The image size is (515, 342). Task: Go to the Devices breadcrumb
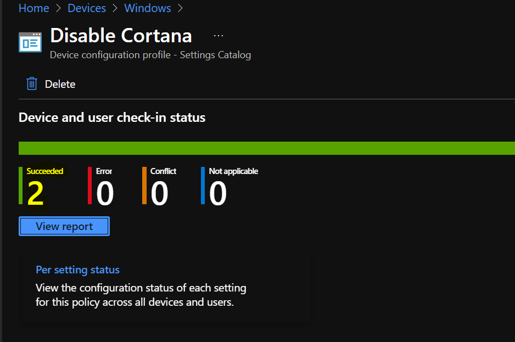pyautogui.click(x=87, y=8)
